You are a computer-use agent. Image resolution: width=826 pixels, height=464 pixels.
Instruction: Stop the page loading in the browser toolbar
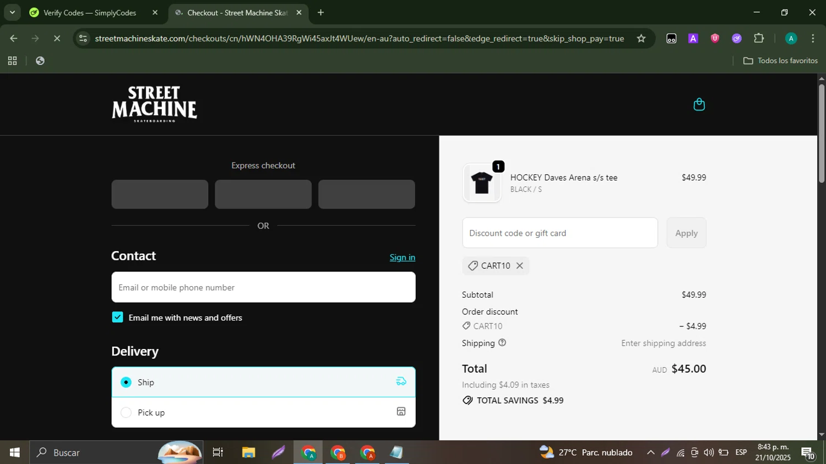57,38
